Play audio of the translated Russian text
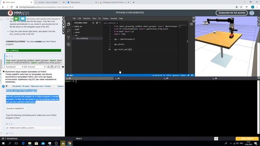 [4, 72]
